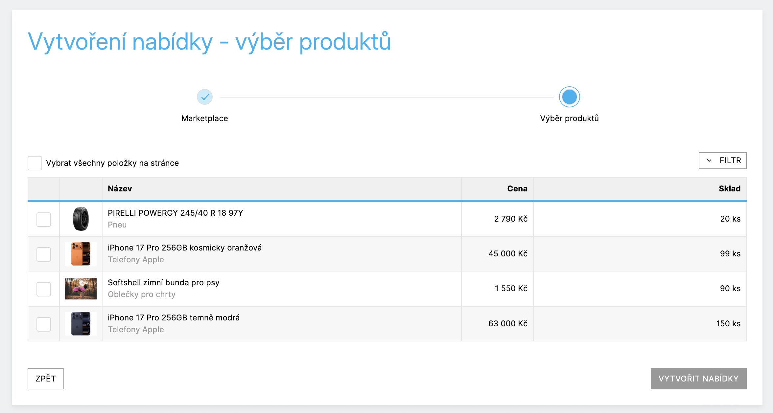Click the completed Marketplace step checkmark icon
773x413 pixels.
(x=205, y=97)
